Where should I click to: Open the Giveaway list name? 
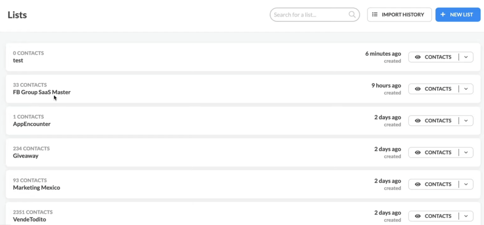tap(26, 156)
